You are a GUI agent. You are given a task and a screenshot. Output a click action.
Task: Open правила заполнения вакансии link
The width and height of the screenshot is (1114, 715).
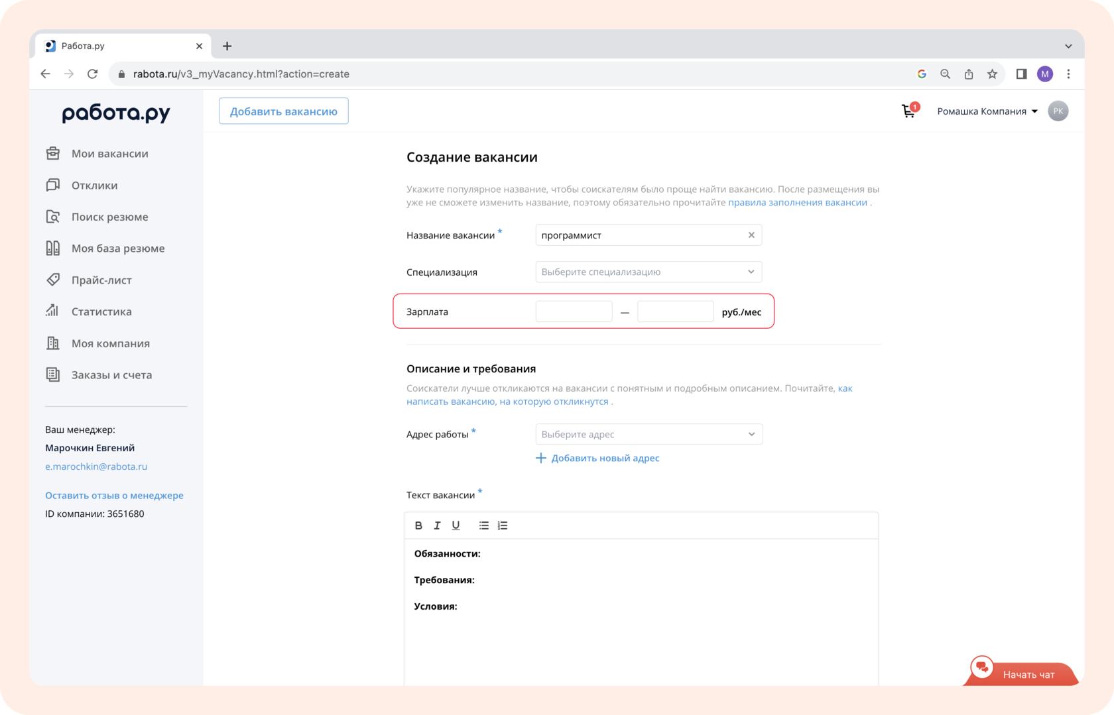tap(797, 203)
